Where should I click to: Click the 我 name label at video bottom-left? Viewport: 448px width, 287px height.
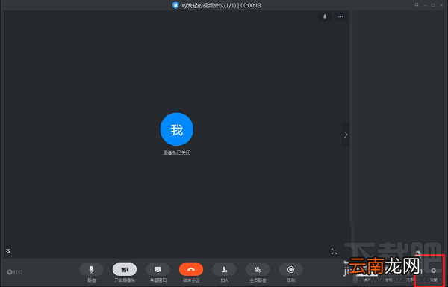pyautogui.click(x=8, y=251)
